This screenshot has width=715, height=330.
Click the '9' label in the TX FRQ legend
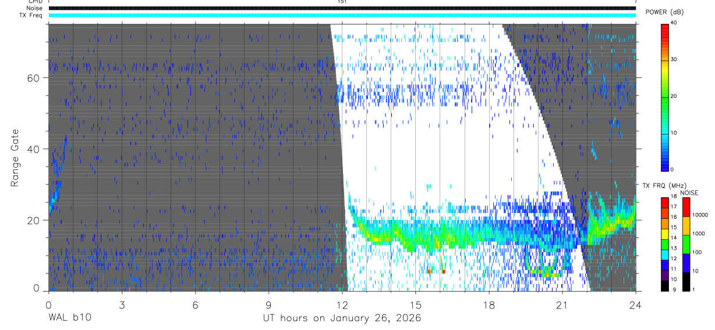[674, 290]
